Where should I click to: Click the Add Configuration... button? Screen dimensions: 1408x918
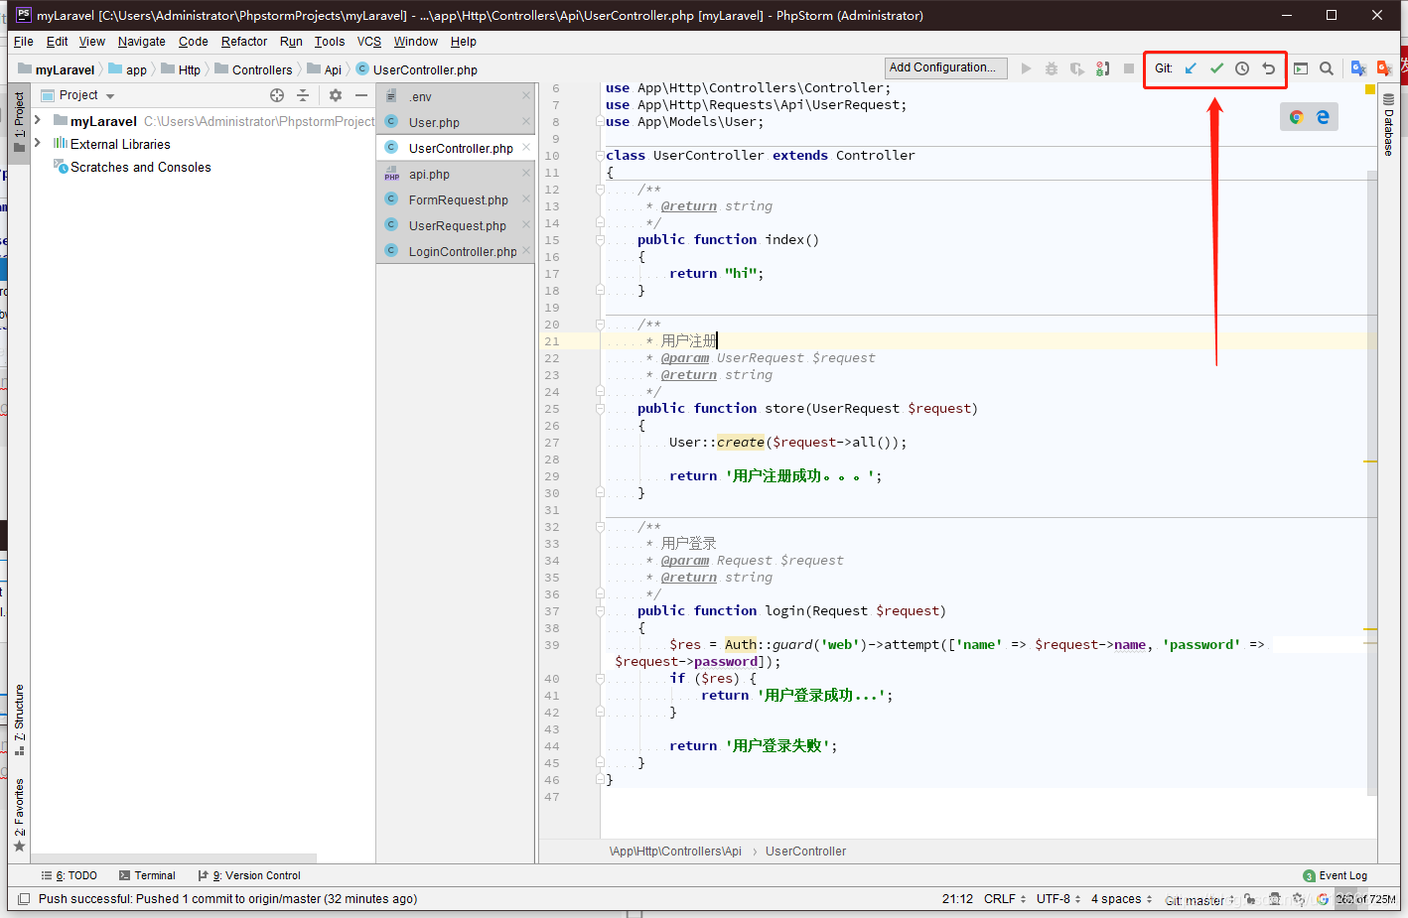click(944, 67)
